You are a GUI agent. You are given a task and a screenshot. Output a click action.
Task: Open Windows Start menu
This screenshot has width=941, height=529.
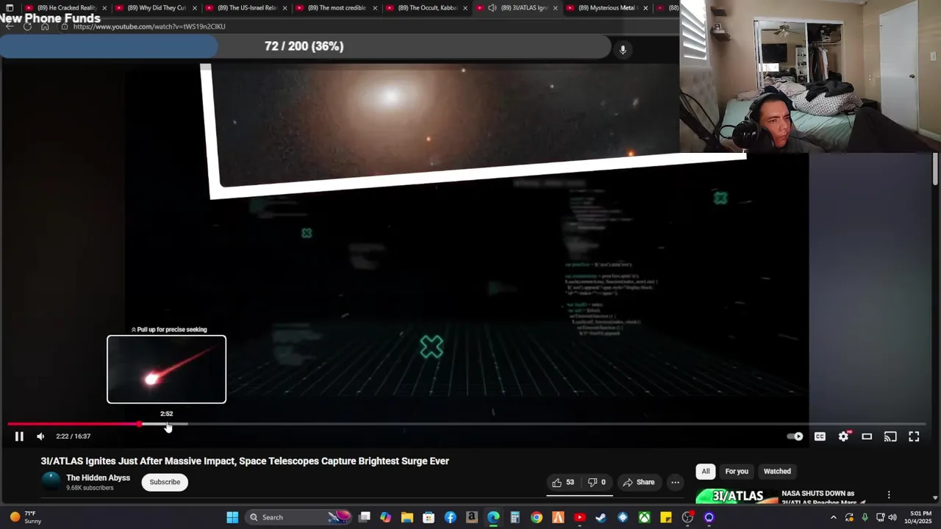pos(232,517)
